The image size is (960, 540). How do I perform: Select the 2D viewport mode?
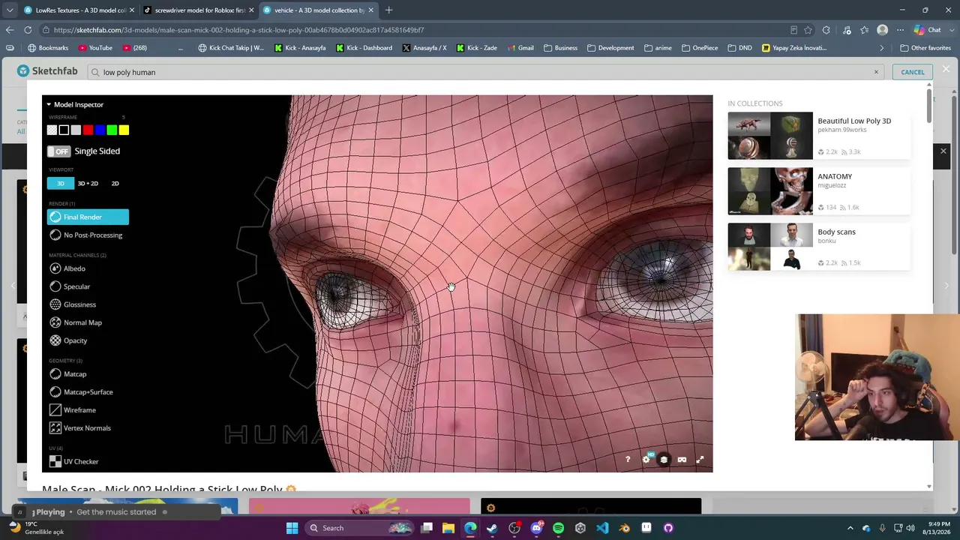tap(115, 184)
